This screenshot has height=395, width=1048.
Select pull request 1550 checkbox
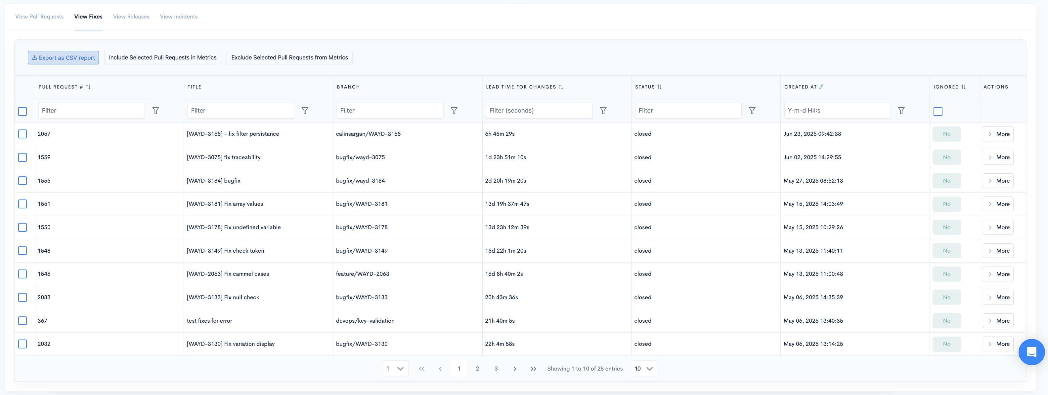23,227
